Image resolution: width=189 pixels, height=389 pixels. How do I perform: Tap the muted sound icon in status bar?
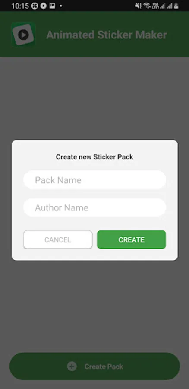(138, 6)
